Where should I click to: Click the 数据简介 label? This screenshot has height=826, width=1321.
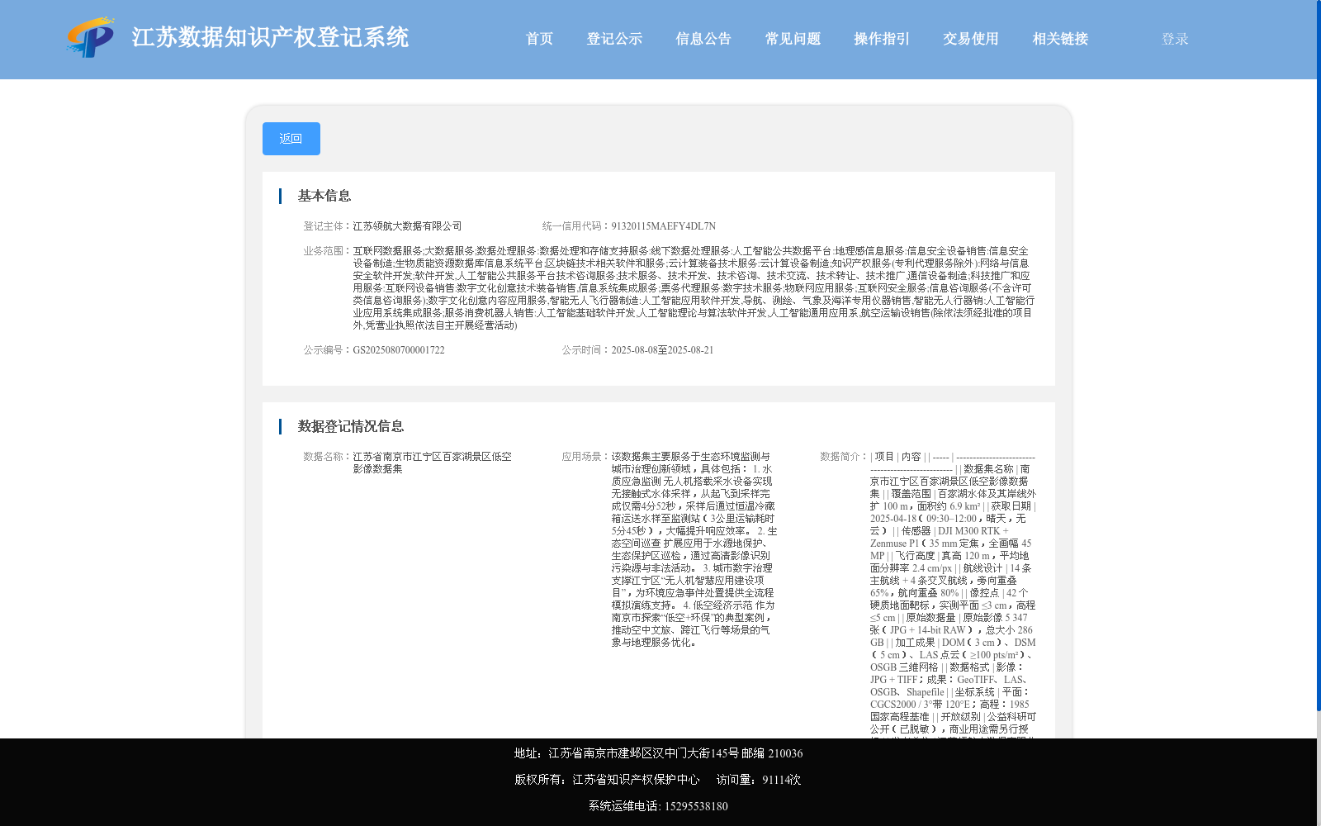click(x=844, y=457)
